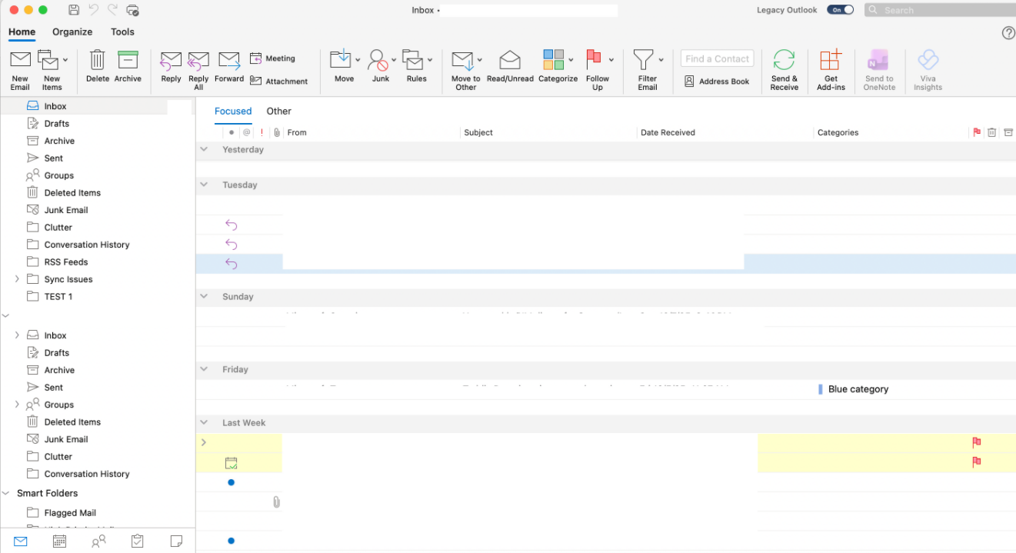The height and width of the screenshot is (553, 1016).
Task: Switch to Tasks view in bottom navigation
Action: 137,541
